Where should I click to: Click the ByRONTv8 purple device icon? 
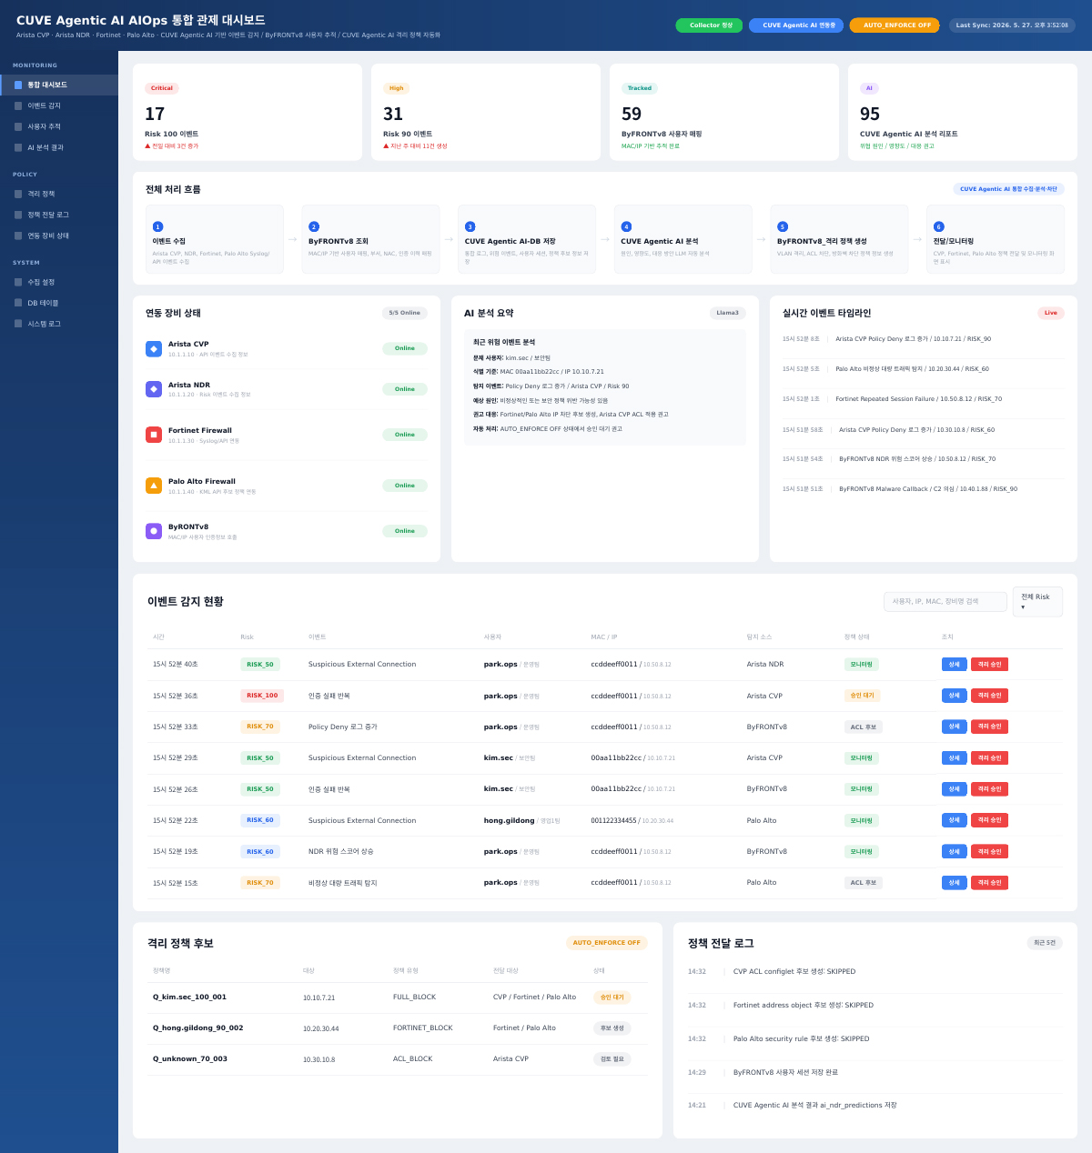pyautogui.click(x=154, y=531)
